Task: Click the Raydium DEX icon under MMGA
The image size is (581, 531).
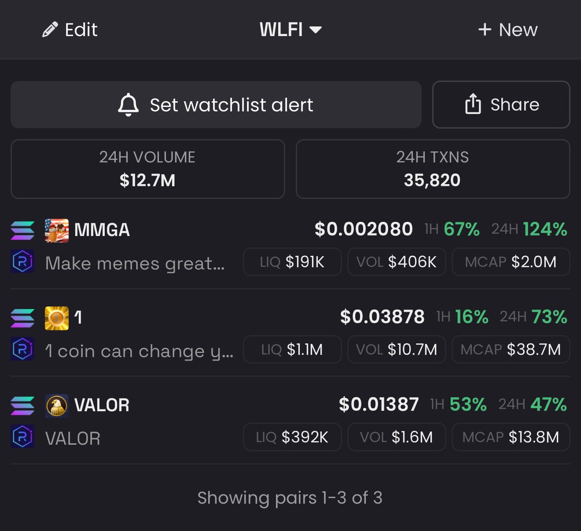Action: [22, 262]
